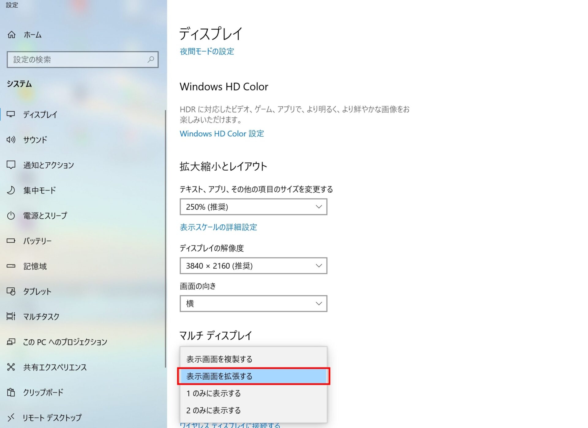The image size is (588, 428).
Task: Select the Shared experiences icon
Action: (11, 367)
